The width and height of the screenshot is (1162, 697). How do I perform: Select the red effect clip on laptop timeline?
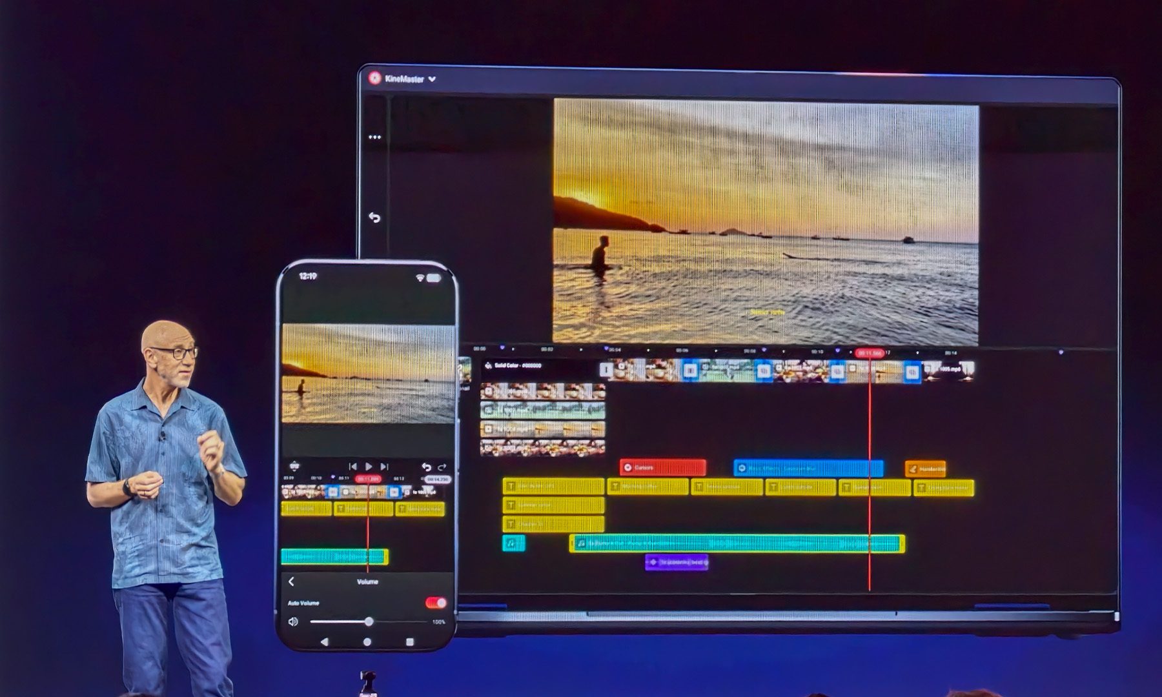click(x=663, y=467)
